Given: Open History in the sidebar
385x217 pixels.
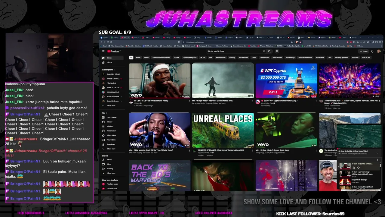Looking at the screenshot, I should pos(112,122).
